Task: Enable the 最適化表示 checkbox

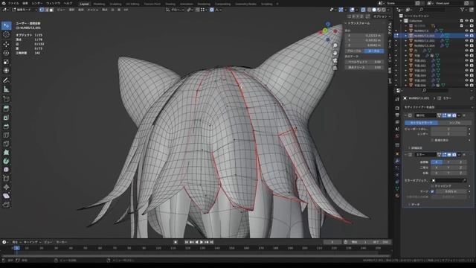Action: [x=432, y=141]
